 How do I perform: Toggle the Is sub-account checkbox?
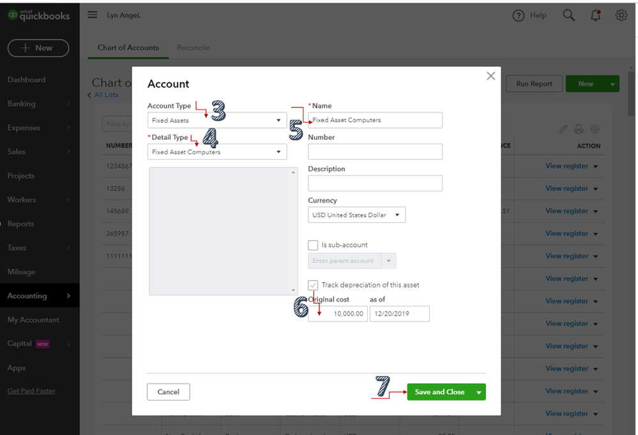(313, 245)
